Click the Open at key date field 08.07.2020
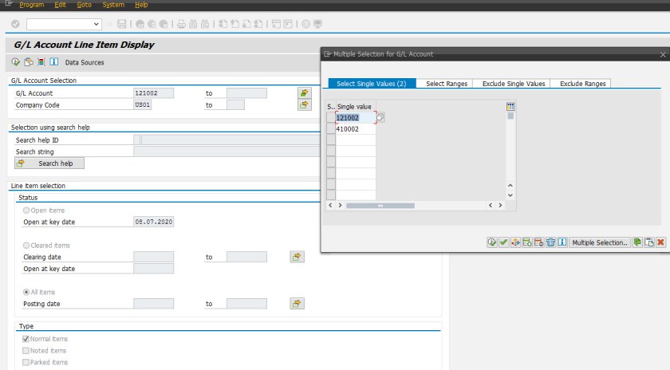 pyautogui.click(x=153, y=222)
